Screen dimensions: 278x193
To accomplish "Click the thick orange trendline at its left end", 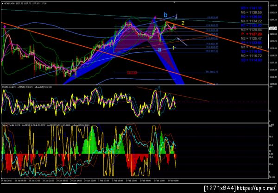I will click(3, 23).
